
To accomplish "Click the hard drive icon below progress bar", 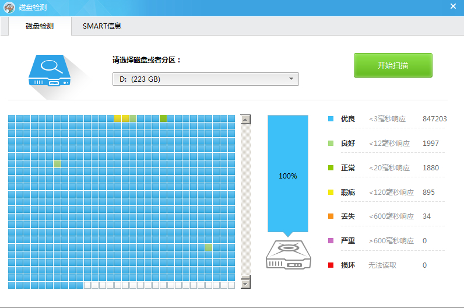I will [288, 254].
